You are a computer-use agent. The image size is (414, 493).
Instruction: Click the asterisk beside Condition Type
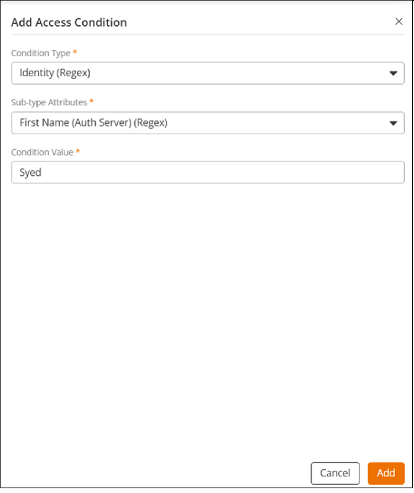click(75, 52)
